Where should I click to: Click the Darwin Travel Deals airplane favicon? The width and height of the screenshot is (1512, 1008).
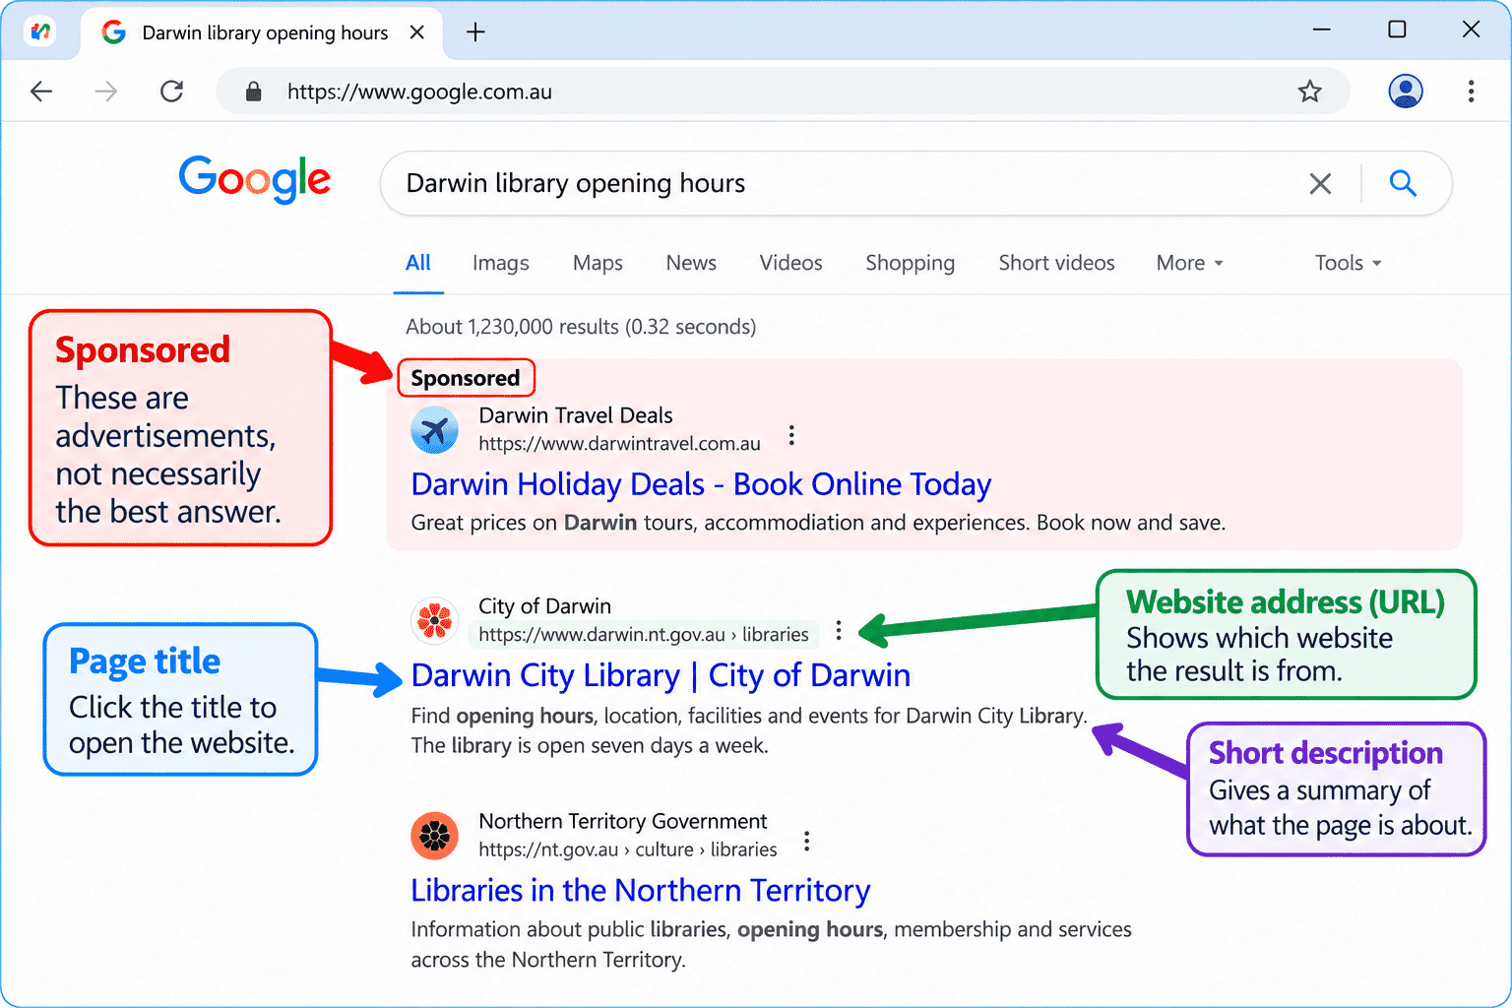point(434,430)
